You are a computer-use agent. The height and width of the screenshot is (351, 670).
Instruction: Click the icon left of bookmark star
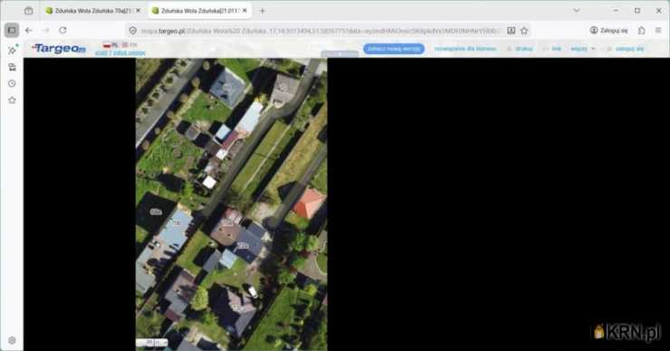511,31
